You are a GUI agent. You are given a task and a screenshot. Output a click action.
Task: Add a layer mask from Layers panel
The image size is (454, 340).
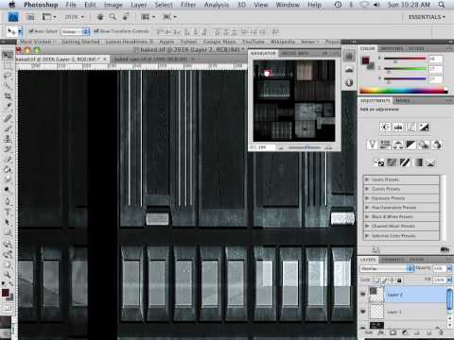pos(393,332)
